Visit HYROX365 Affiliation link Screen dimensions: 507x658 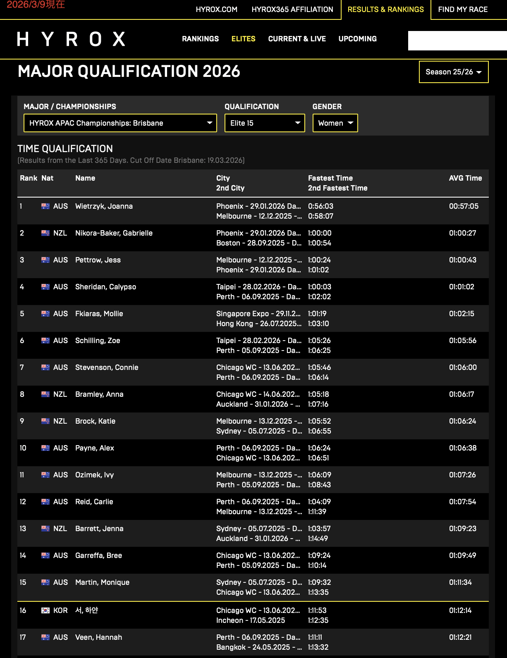pyautogui.click(x=292, y=10)
